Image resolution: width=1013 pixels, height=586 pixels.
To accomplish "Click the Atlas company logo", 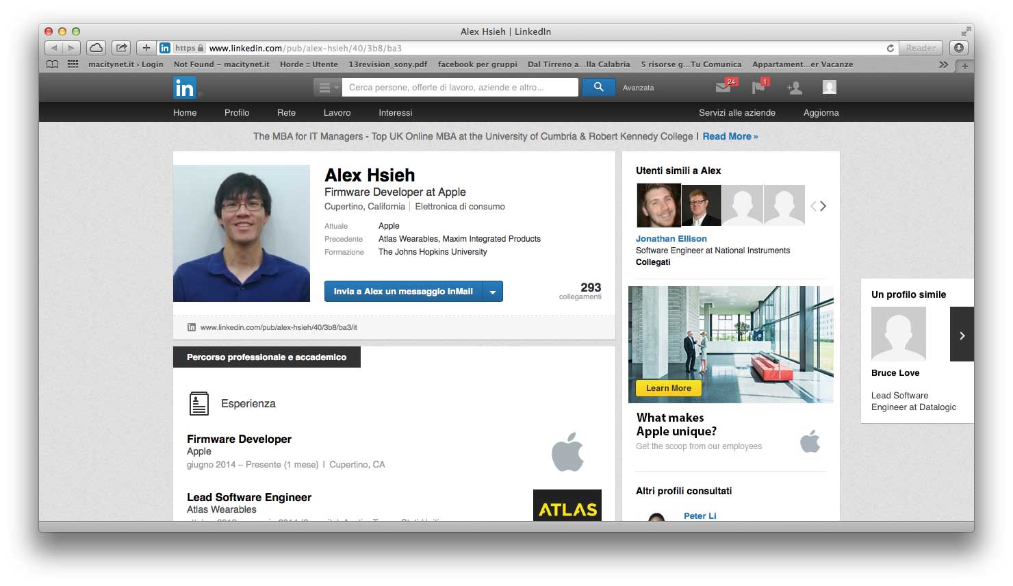I will (567, 505).
